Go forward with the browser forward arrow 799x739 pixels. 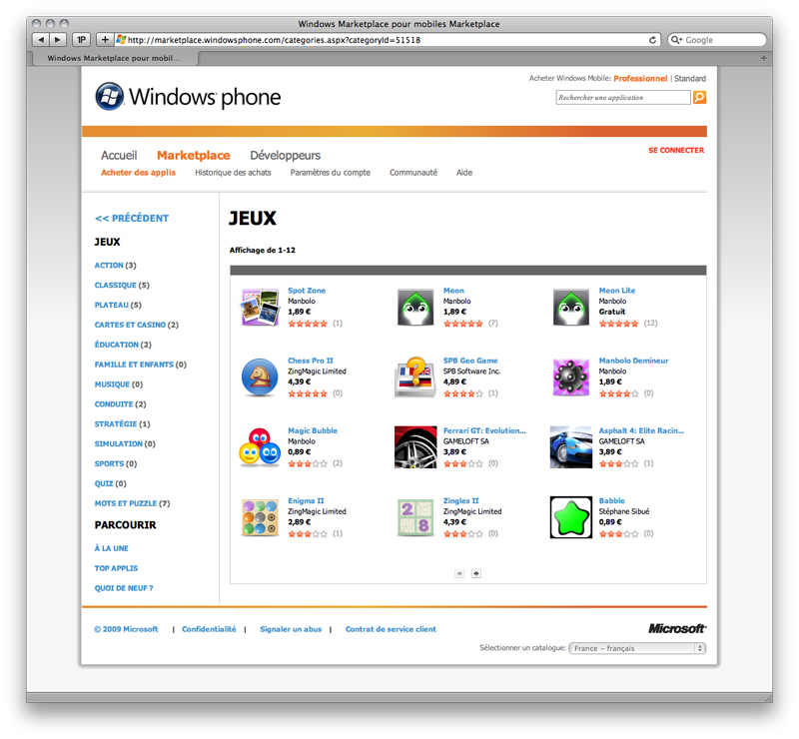58,39
